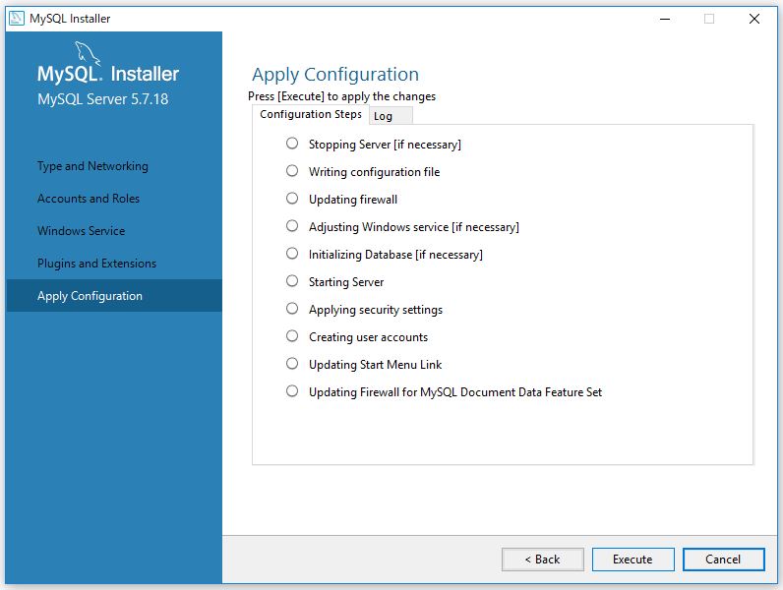Image resolution: width=783 pixels, height=590 pixels.
Task: Cancel the installer configuration
Action: tap(723, 560)
